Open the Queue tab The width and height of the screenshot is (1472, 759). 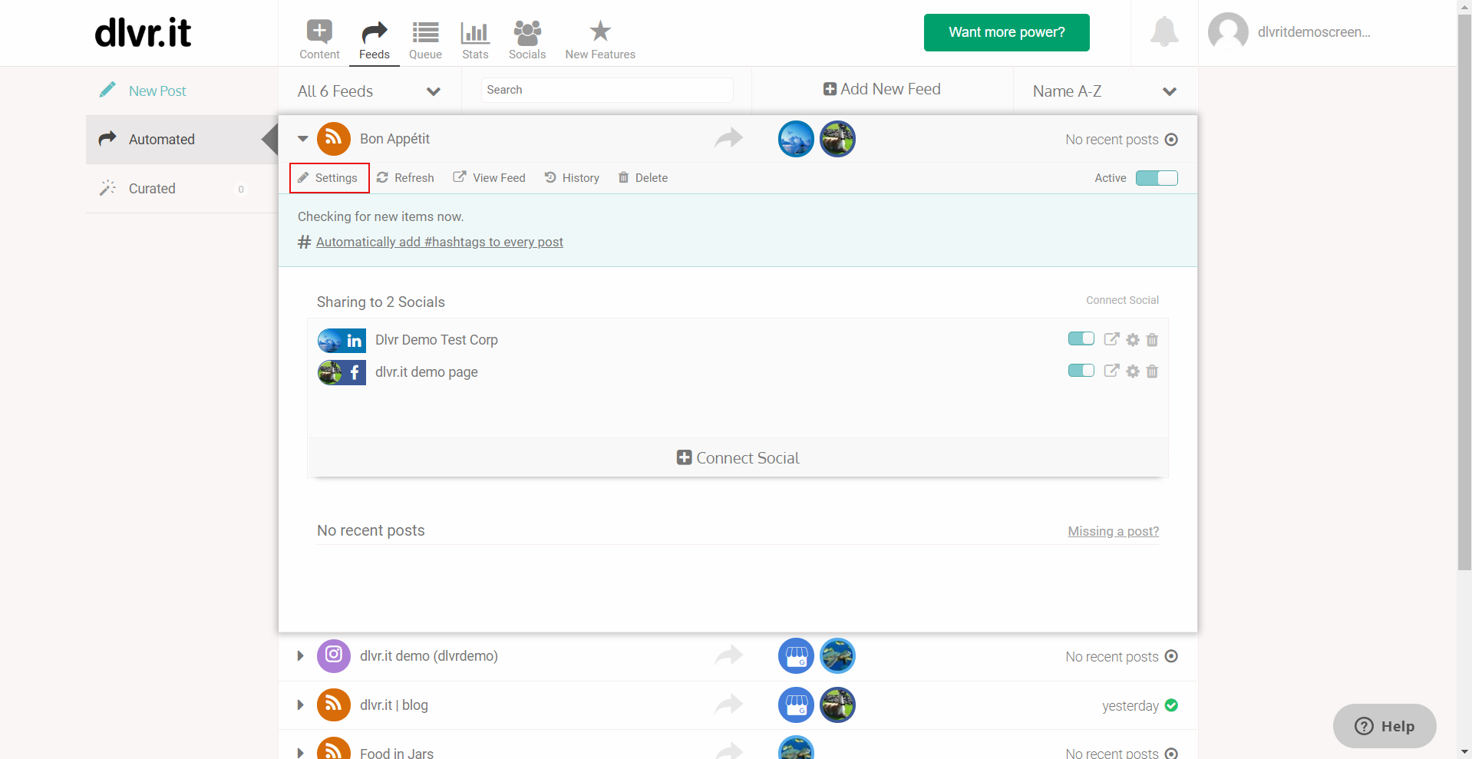(x=425, y=40)
